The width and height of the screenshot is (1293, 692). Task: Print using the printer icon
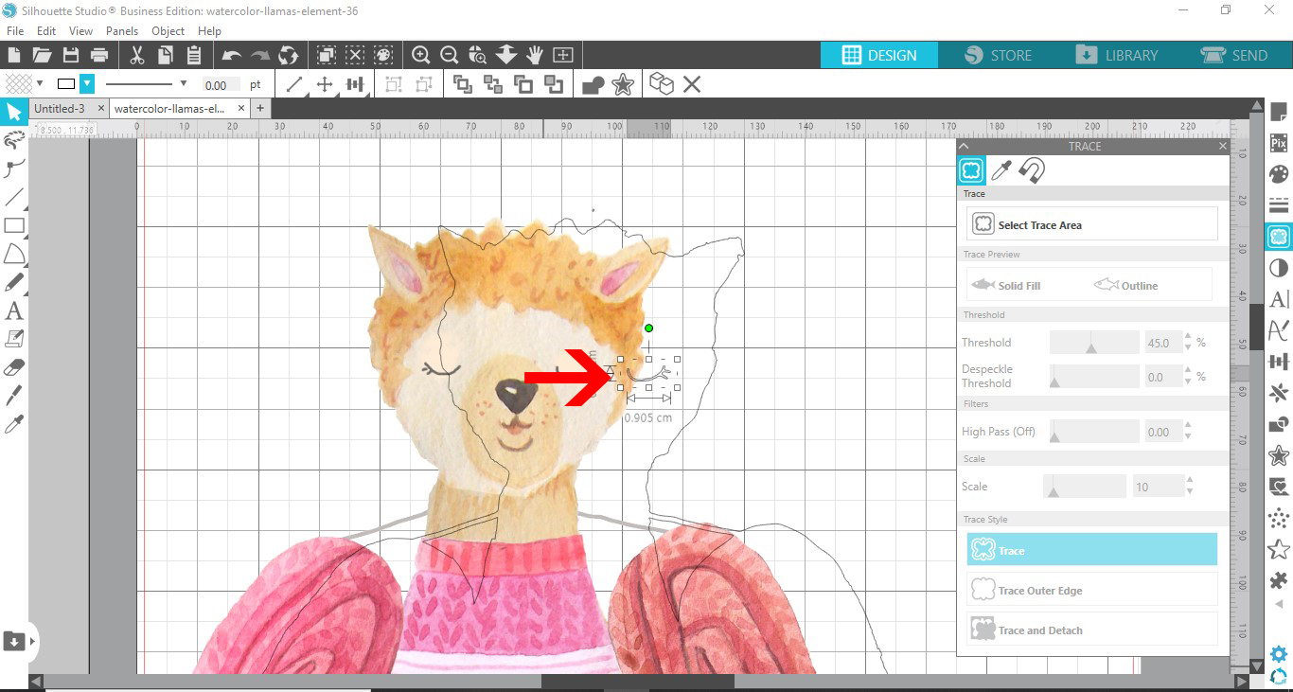pyautogui.click(x=99, y=55)
